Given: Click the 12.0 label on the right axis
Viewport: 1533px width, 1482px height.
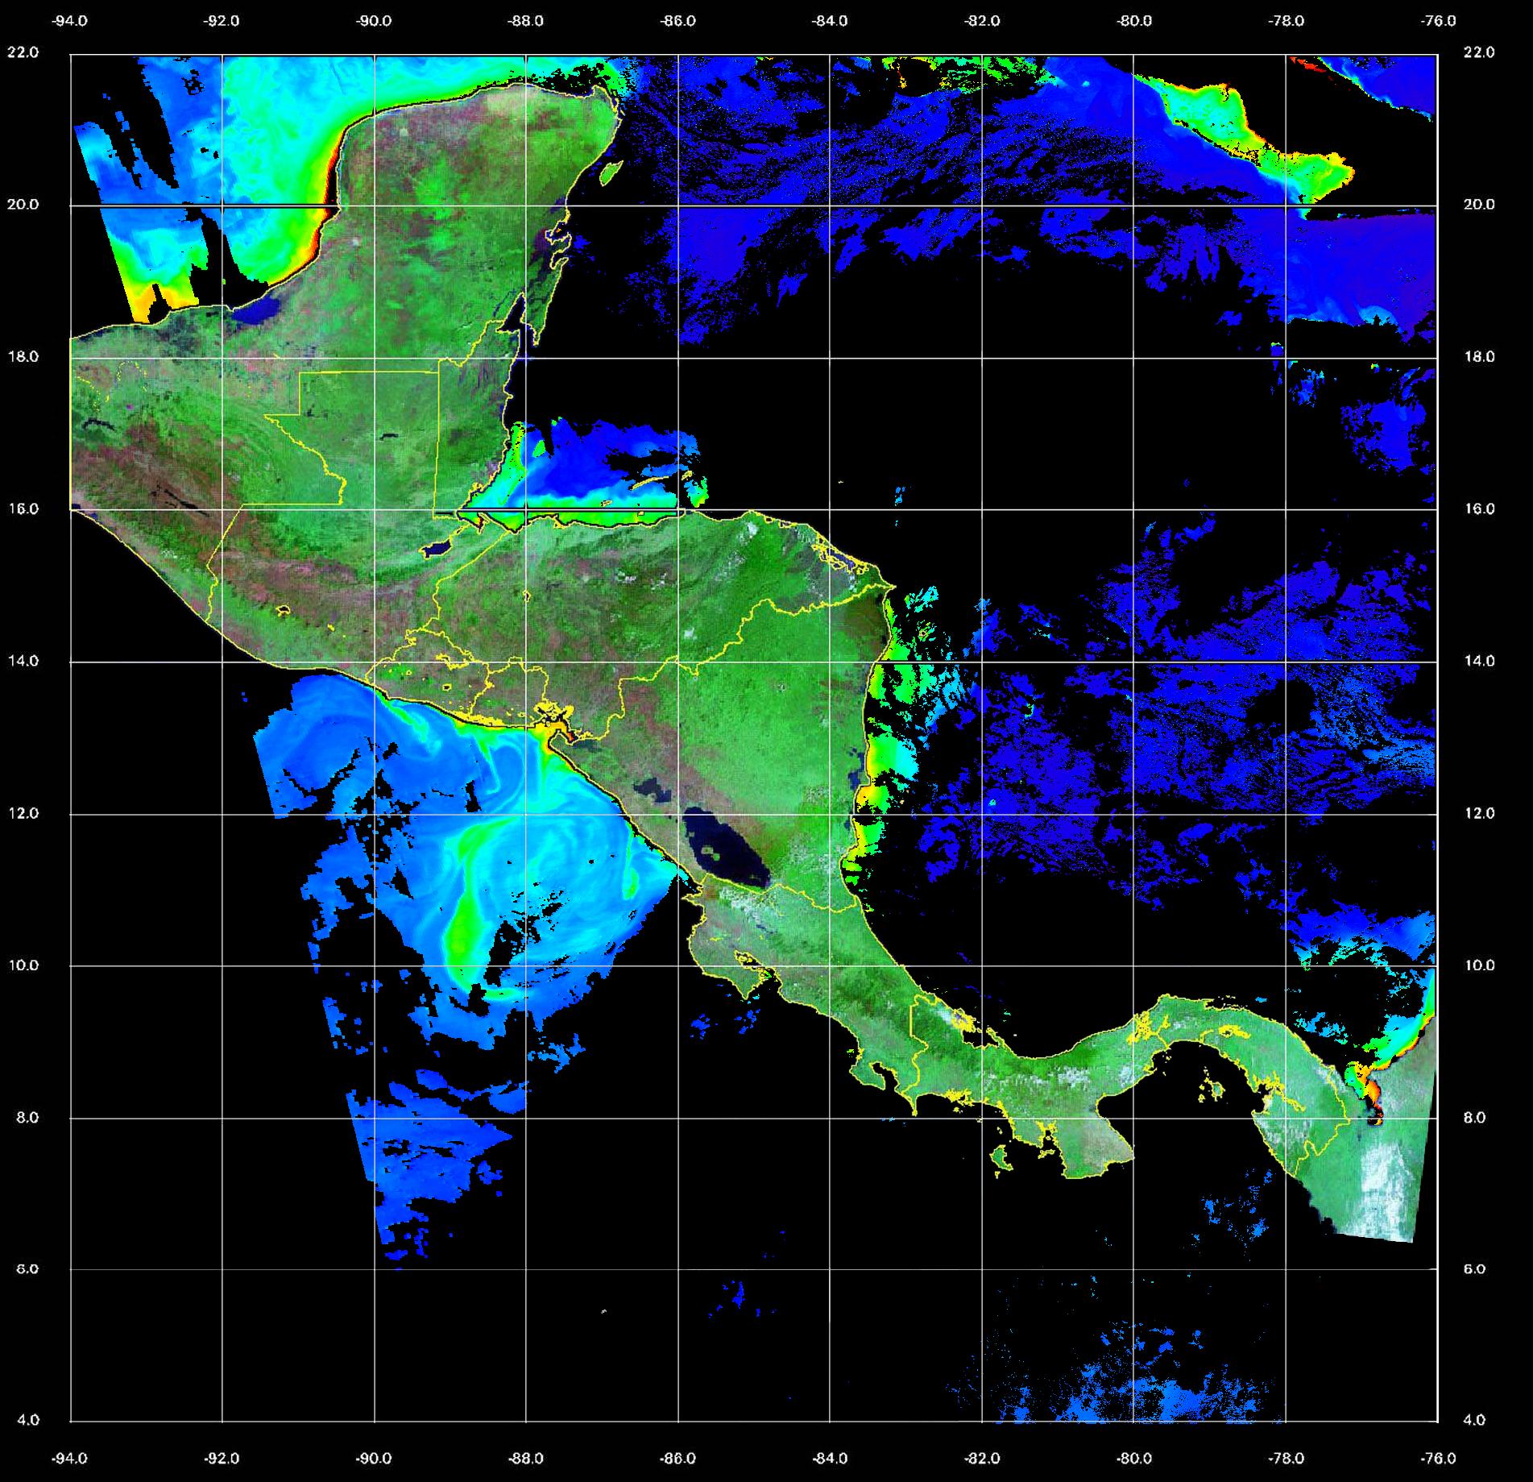Looking at the screenshot, I should pos(1478,813).
